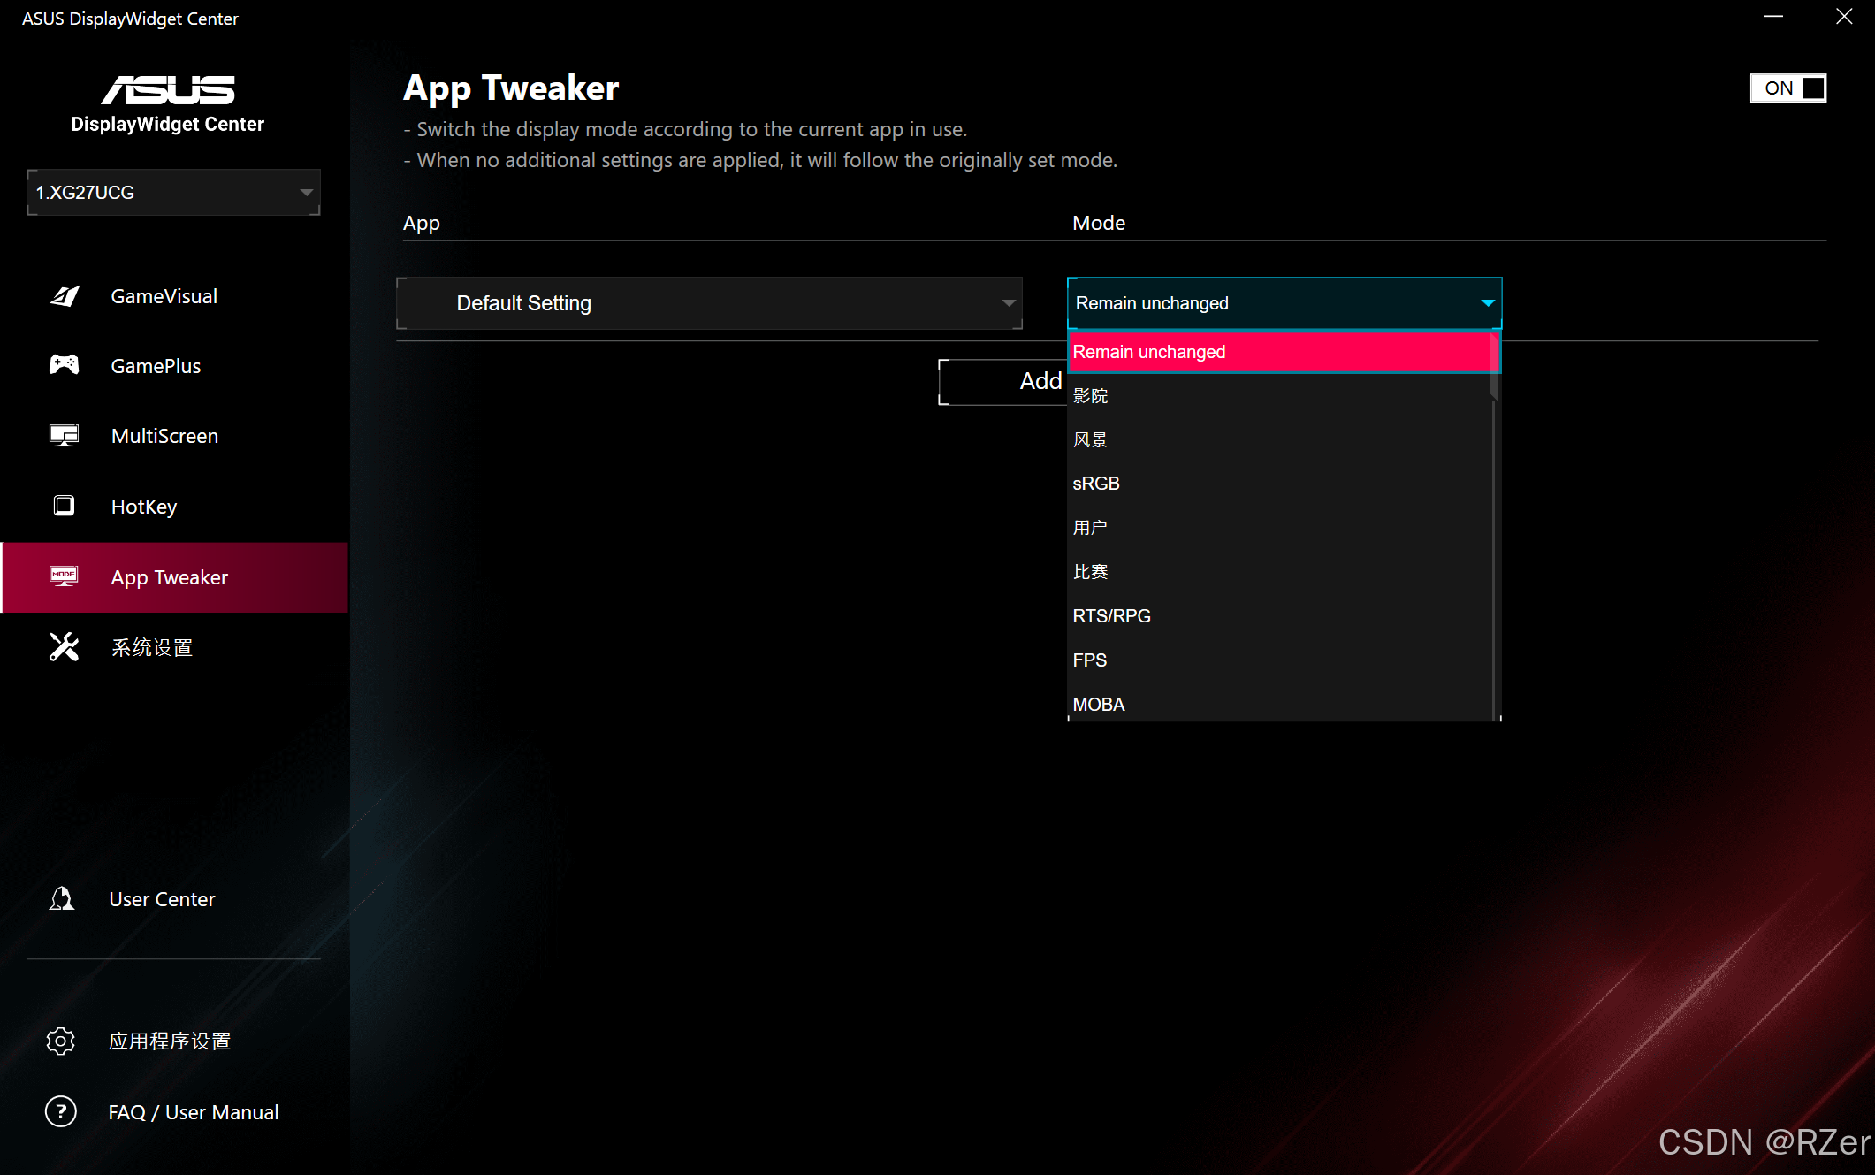This screenshot has height=1175, width=1875.
Task: Click the GamePlus controller icon
Action: pyautogui.click(x=64, y=365)
